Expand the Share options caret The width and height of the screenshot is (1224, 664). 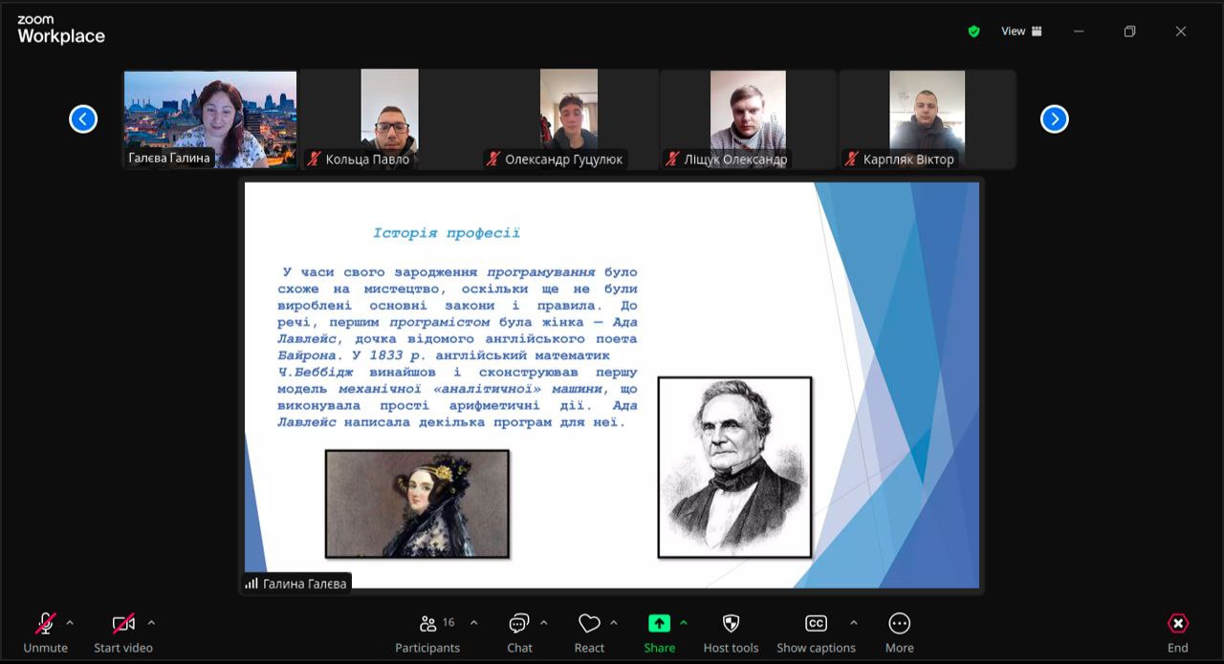[x=684, y=623]
